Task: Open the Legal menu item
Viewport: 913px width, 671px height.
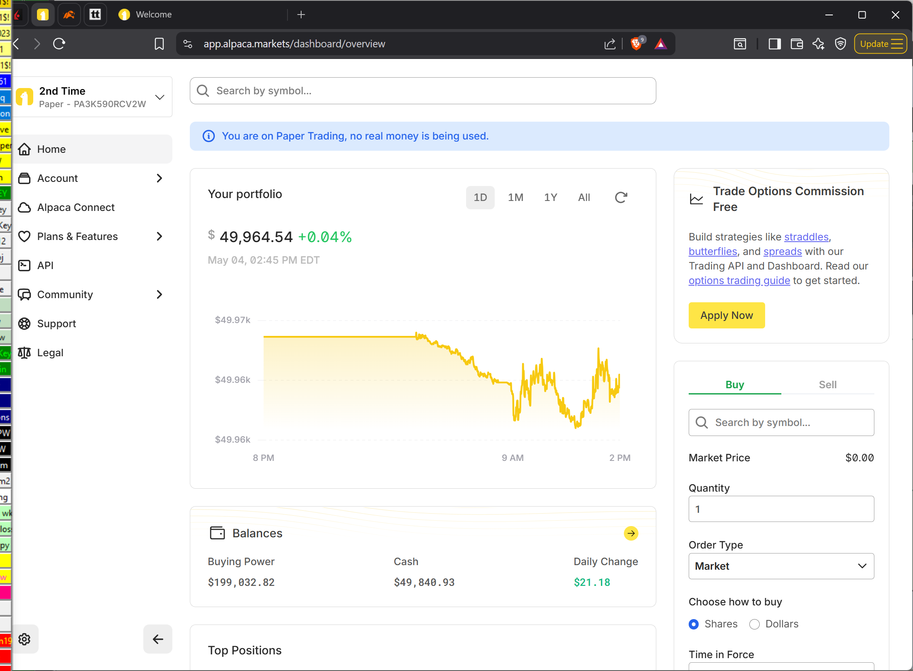Action: click(93, 353)
